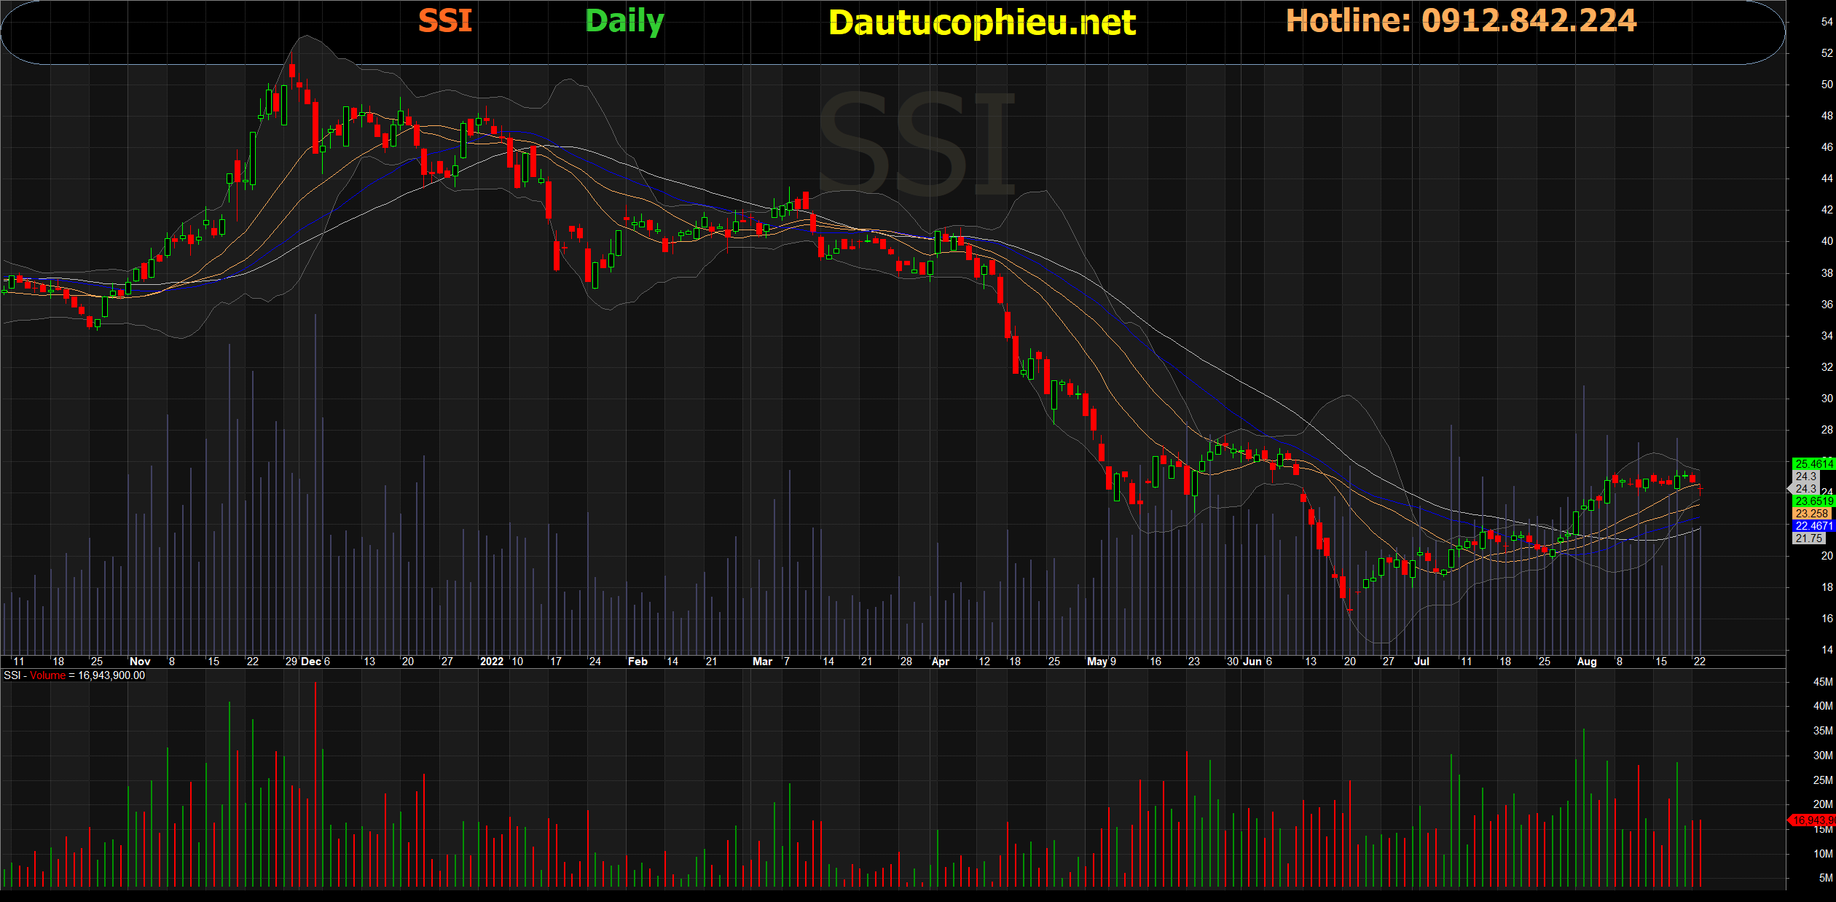Click the green 25.4614 price tag
The height and width of the screenshot is (902, 1836).
tap(1813, 463)
